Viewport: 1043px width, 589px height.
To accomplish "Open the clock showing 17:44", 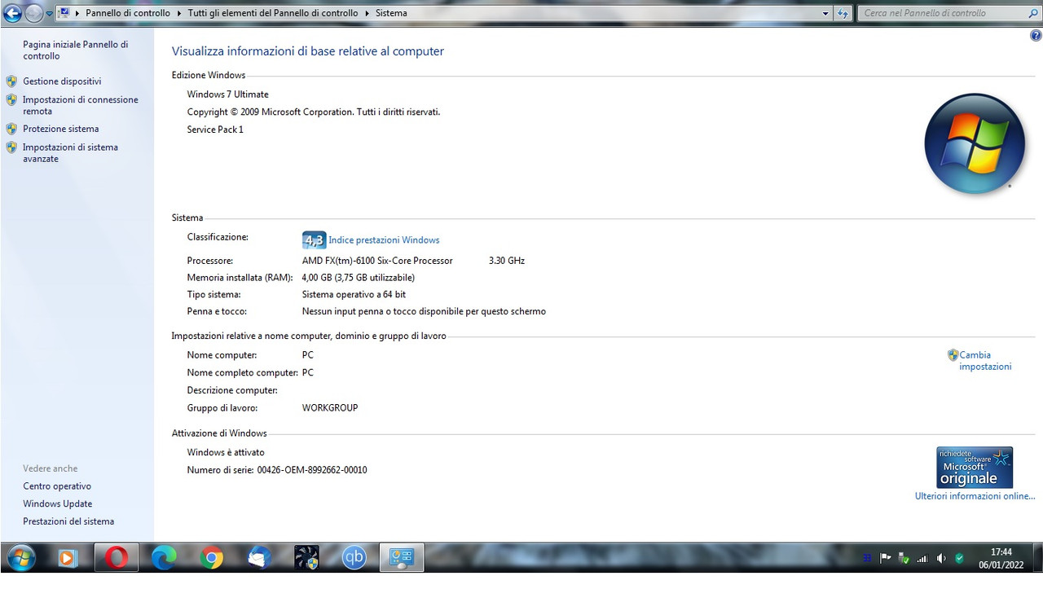I will [1001, 558].
